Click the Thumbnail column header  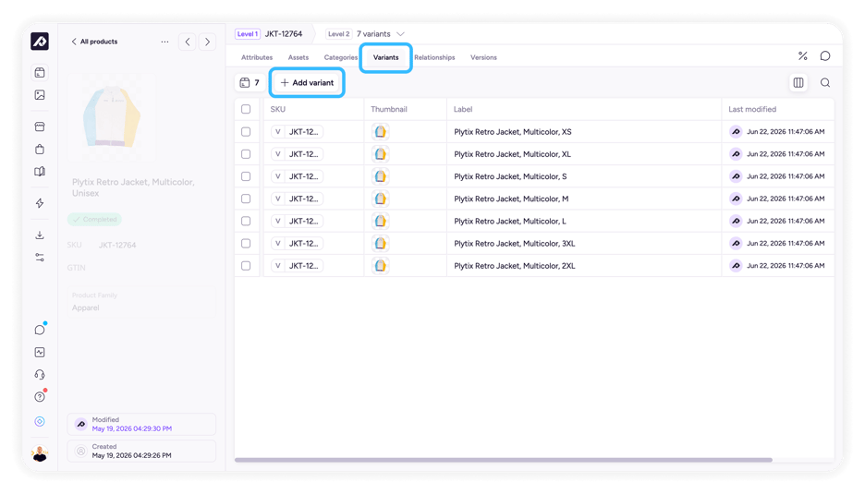[389, 109]
